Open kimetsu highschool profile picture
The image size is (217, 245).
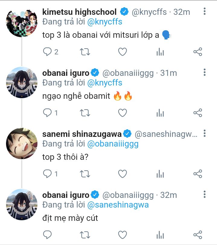click(21, 21)
